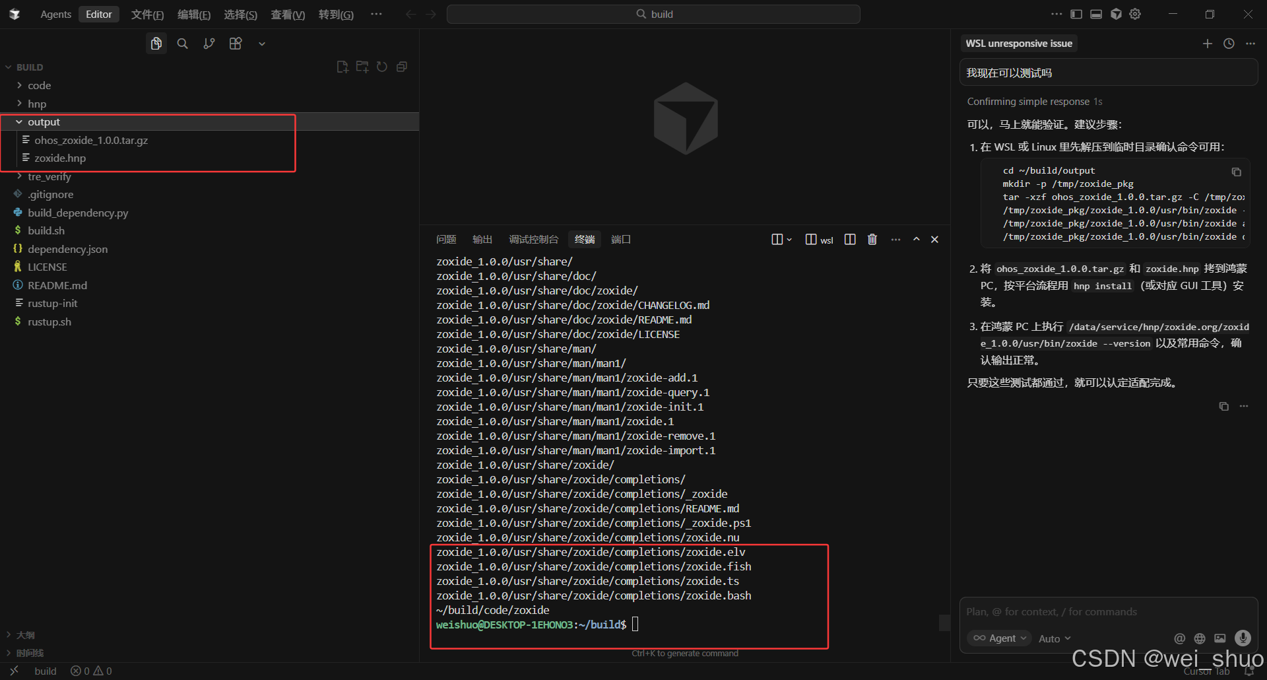
Task: Maximize the terminal panel with up chevron
Action: [917, 240]
